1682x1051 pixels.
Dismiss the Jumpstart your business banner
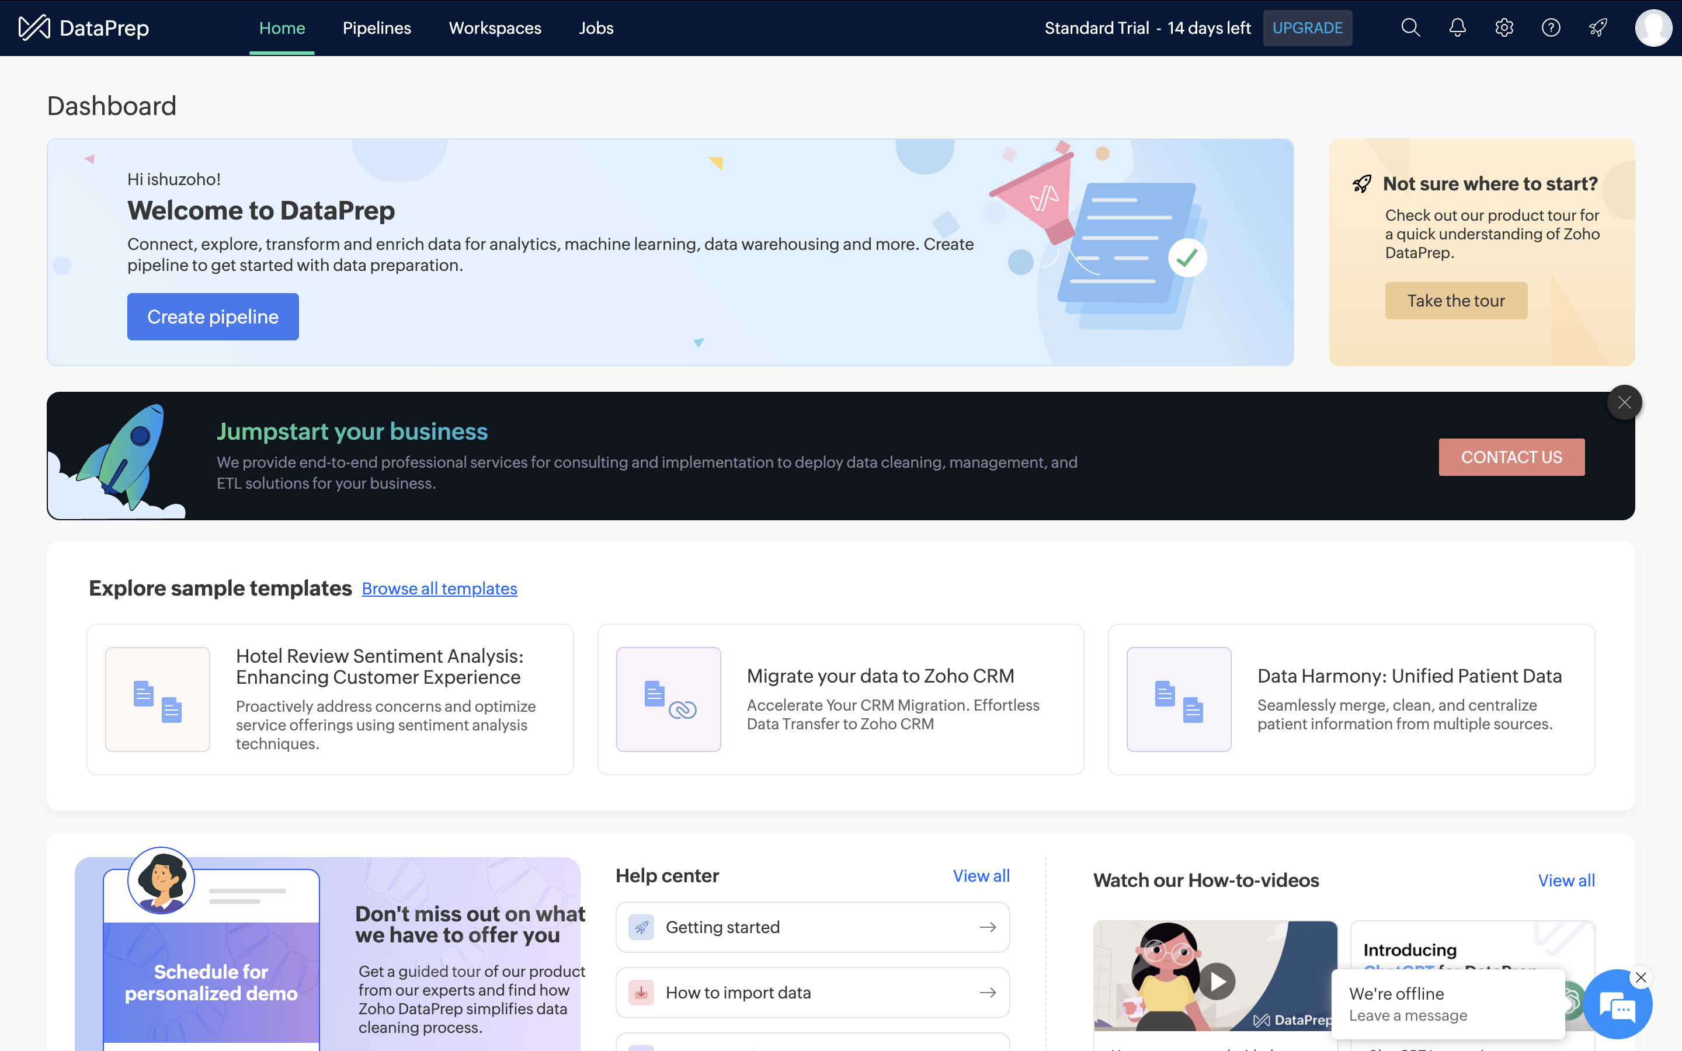(1624, 402)
